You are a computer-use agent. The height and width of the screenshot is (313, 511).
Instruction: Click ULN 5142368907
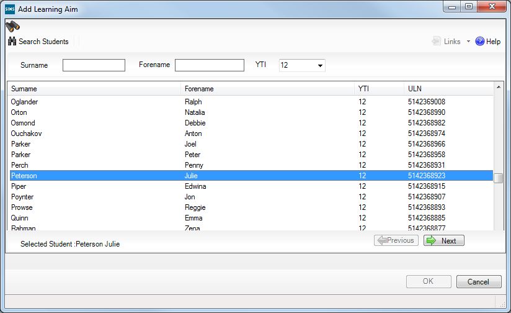427,197
